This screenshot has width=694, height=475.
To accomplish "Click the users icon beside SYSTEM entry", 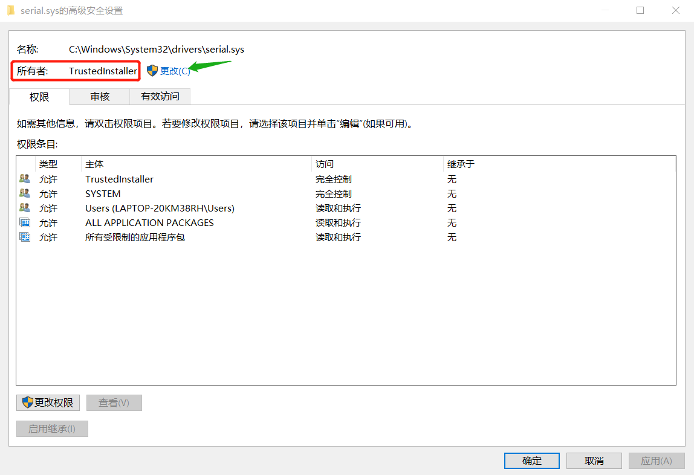I will [24, 193].
